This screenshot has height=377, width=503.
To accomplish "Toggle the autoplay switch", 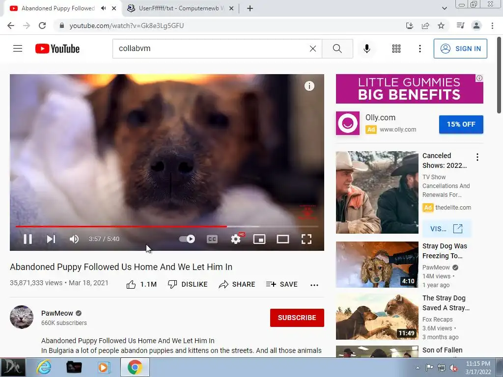I will click(187, 239).
